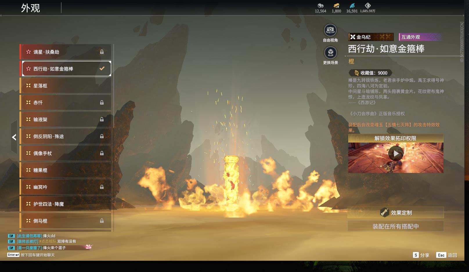Viewport: 469px width, 272px height.
Task: Click the lock icon on 幽冥吟
Action: pos(102,187)
